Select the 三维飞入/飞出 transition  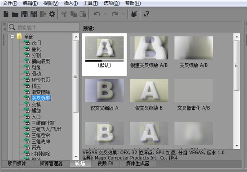[x=46, y=129]
